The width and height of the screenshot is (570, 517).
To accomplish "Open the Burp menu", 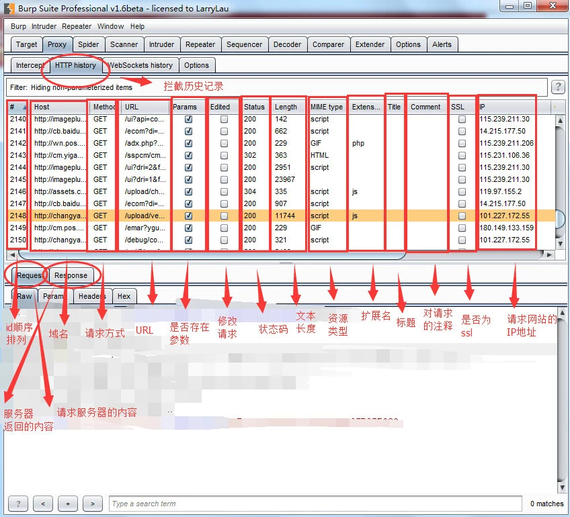I will click(19, 26).
